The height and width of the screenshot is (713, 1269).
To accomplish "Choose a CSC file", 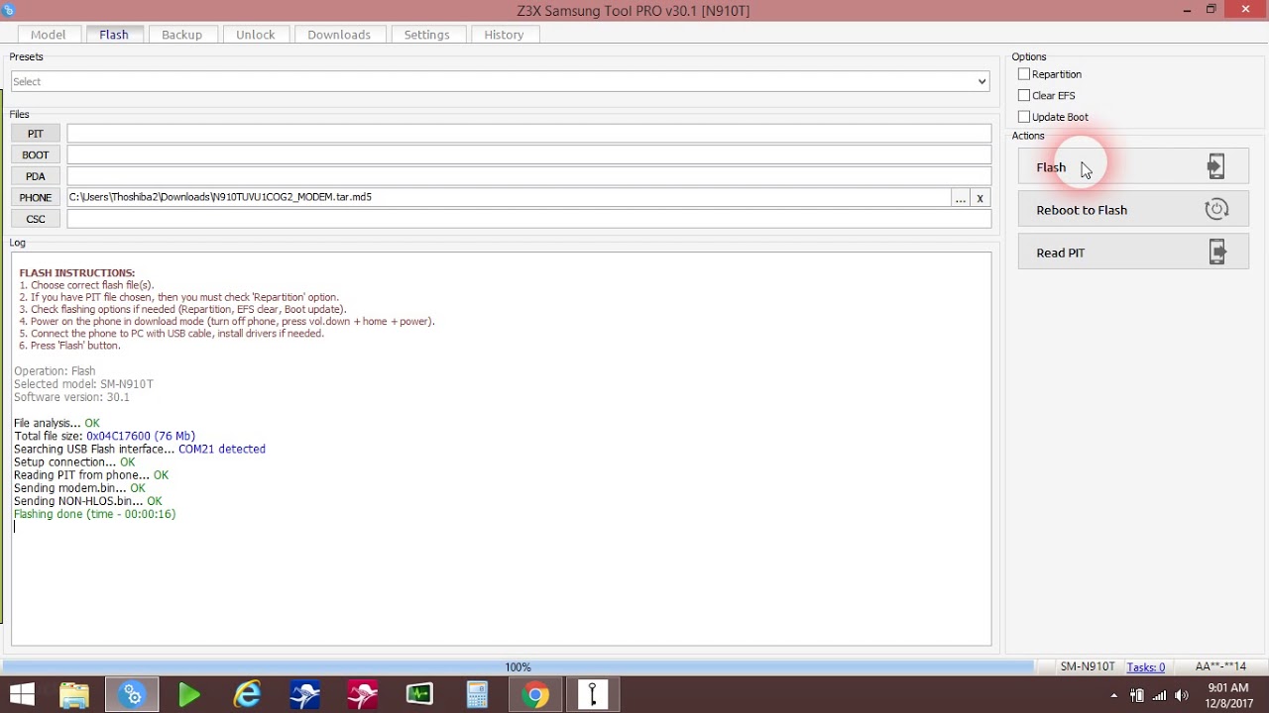I will coord(36,219).
